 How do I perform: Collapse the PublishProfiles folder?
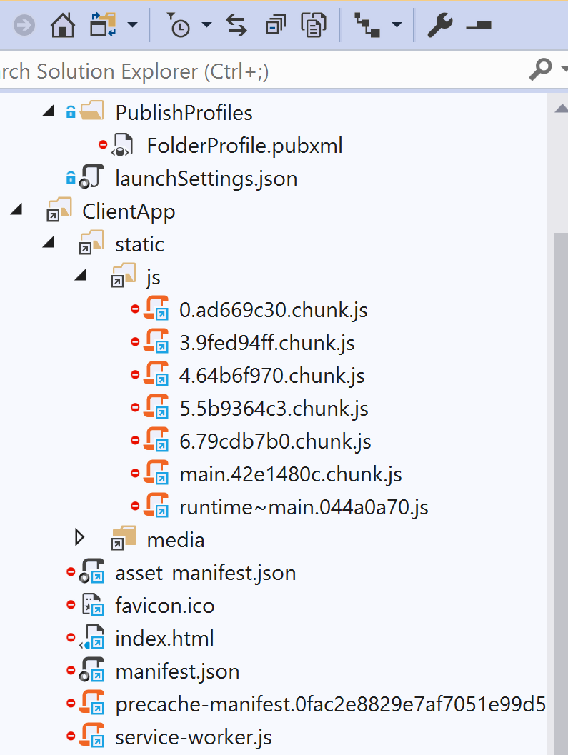coord(49,111)
